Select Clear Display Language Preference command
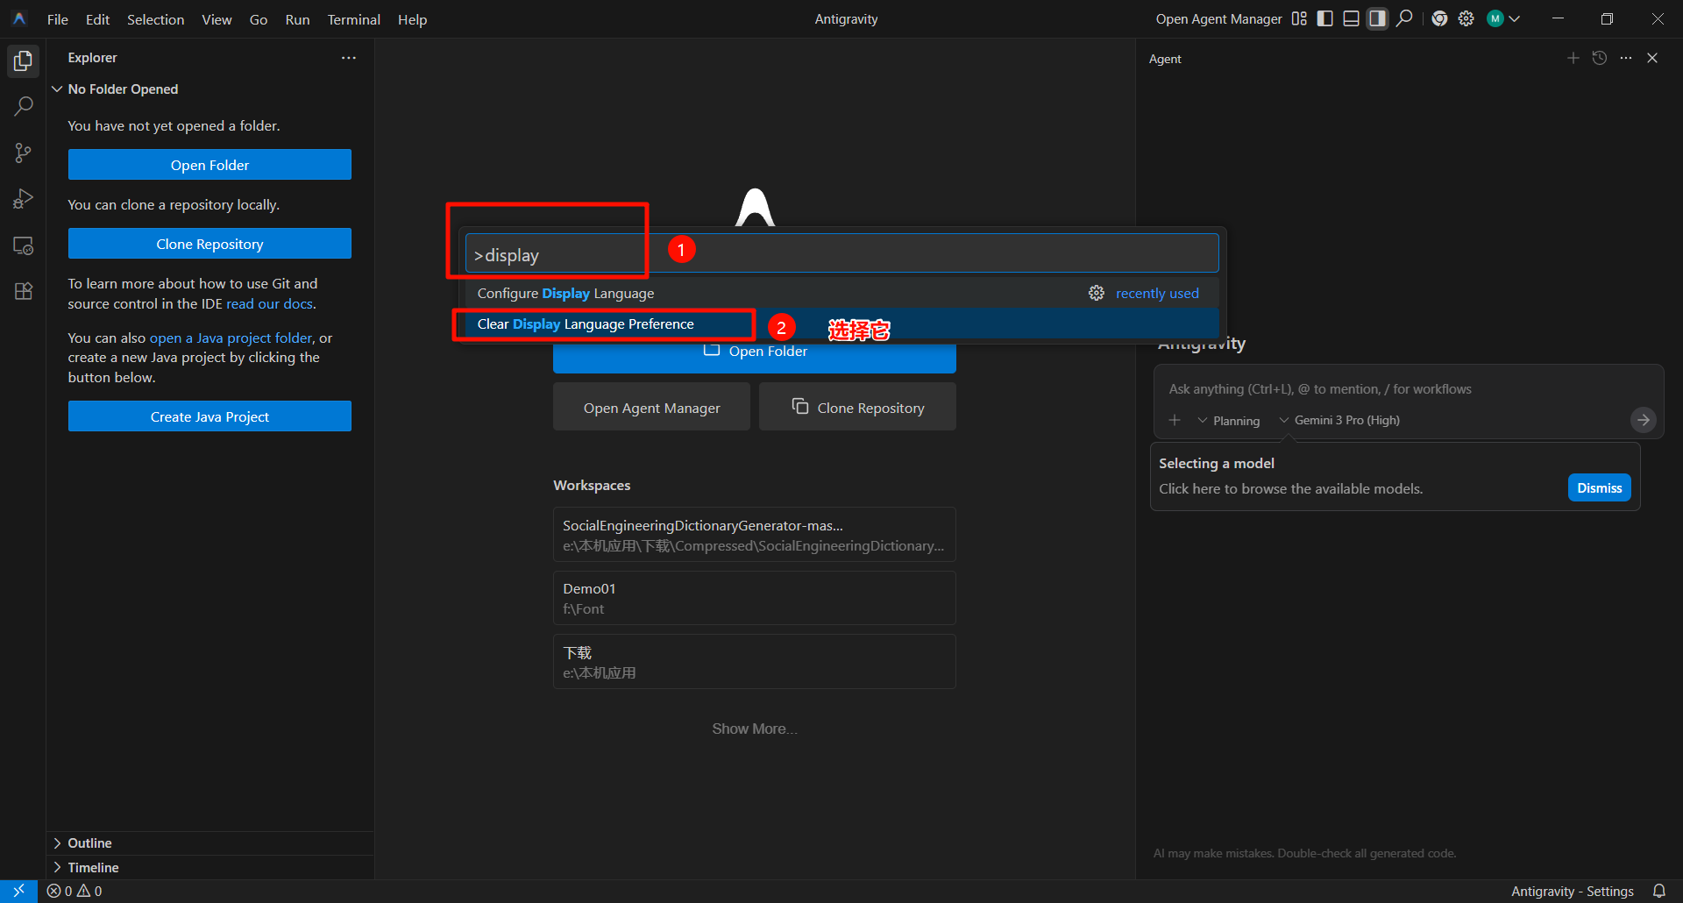The height and width of the screenshot is (903, 1683). point(586,324)
